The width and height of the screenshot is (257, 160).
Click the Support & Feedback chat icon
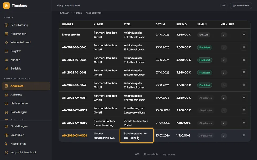tap(6, 153)
